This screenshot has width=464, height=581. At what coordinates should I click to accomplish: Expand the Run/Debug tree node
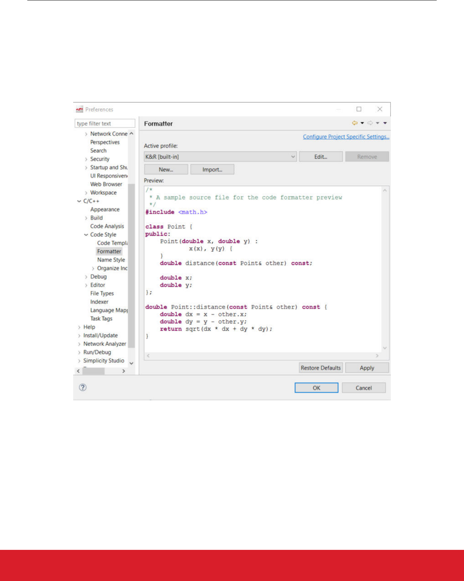coord(79,352)
